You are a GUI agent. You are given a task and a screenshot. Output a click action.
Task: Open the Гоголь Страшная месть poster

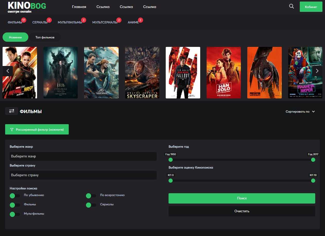tap(60, 73)
